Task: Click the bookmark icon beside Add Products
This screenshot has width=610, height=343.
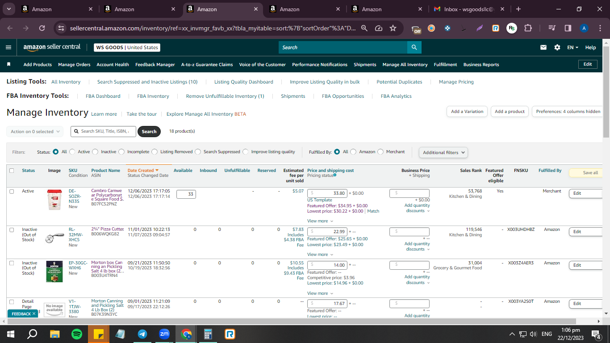Action: pyautogui.click(x=8, y=64)
